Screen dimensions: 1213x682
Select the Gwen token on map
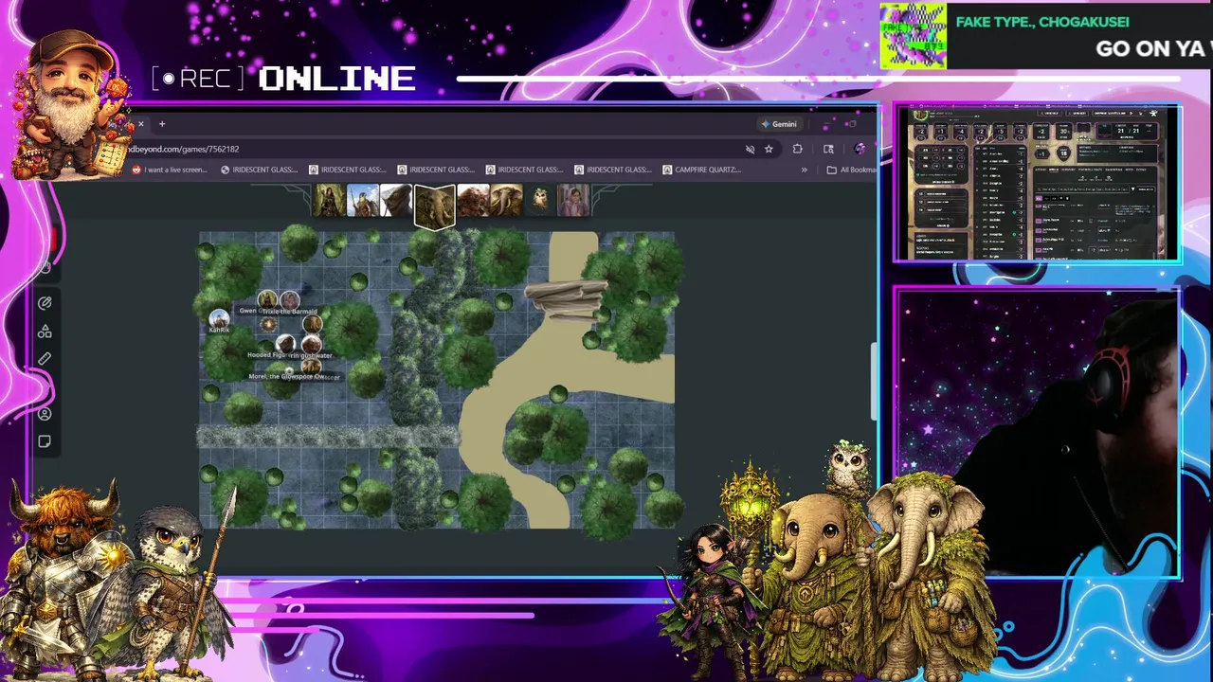(x=267, y=300)
